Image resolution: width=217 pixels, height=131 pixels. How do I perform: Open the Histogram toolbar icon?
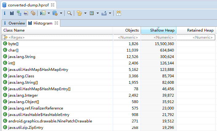(12, 13)
